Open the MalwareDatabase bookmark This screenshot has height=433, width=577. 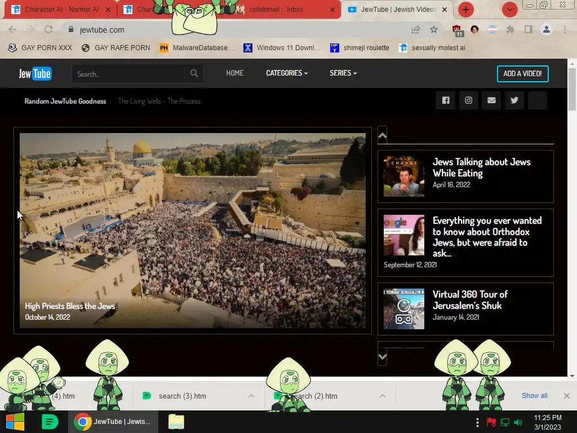[x=196, y=48]
